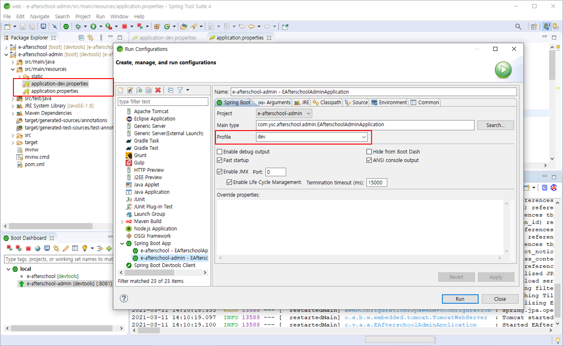Open the Window menu
This screenshot has width=563, height=346.
tap(119, 16)
